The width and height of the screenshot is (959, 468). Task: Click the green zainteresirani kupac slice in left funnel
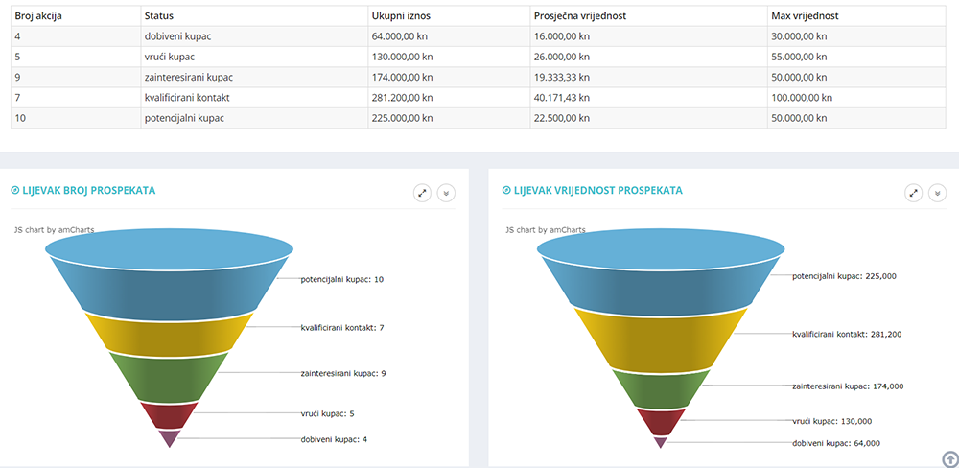[x=169, y=380]
